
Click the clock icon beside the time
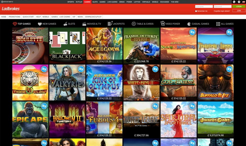pos(2,2)
